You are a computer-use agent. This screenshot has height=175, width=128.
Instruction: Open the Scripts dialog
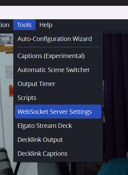click(x=58, y=98)
